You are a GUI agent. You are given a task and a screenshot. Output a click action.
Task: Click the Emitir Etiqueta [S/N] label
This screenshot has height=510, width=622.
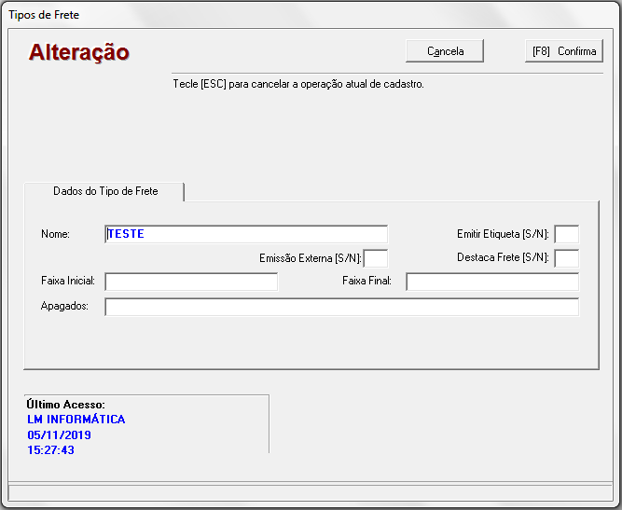(x=503, y=234)
